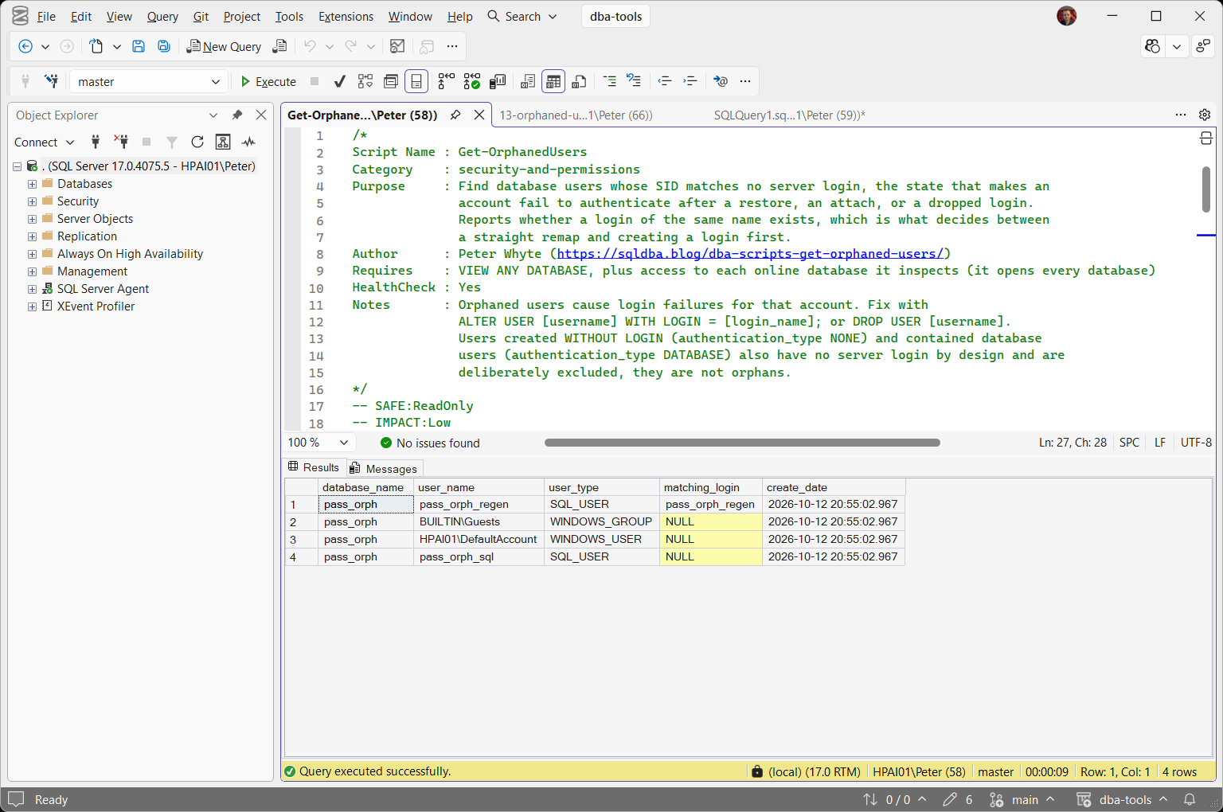The height and width of the screenshot is (812, 1223).
Task: Toggle Include Client Statistics
Action: (498, 81)
